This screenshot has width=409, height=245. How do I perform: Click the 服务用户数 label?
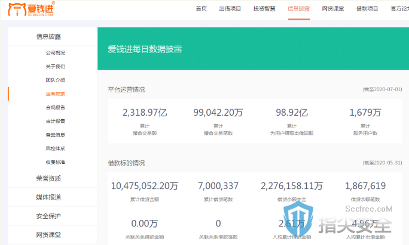tap(365, 133)
